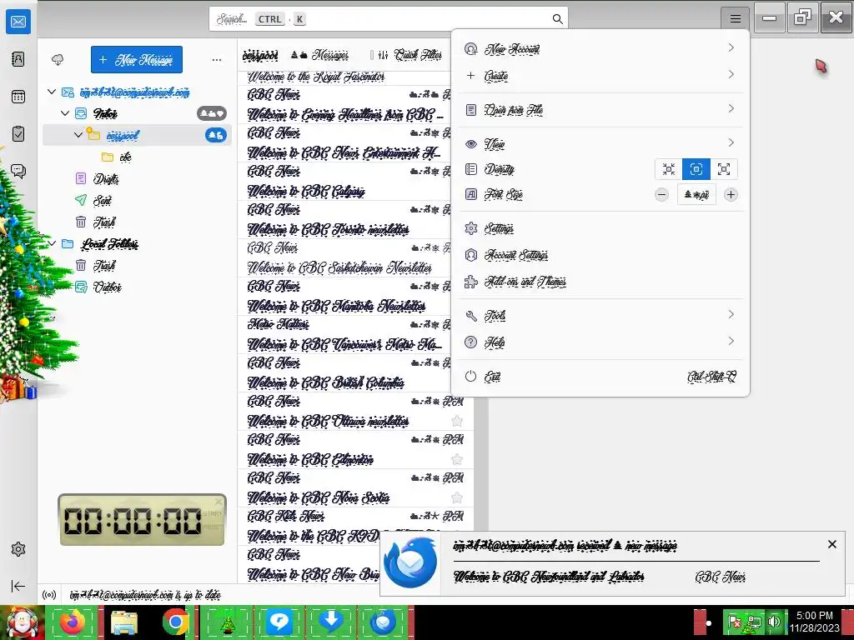Open Help submenu

tap(600, 342)
